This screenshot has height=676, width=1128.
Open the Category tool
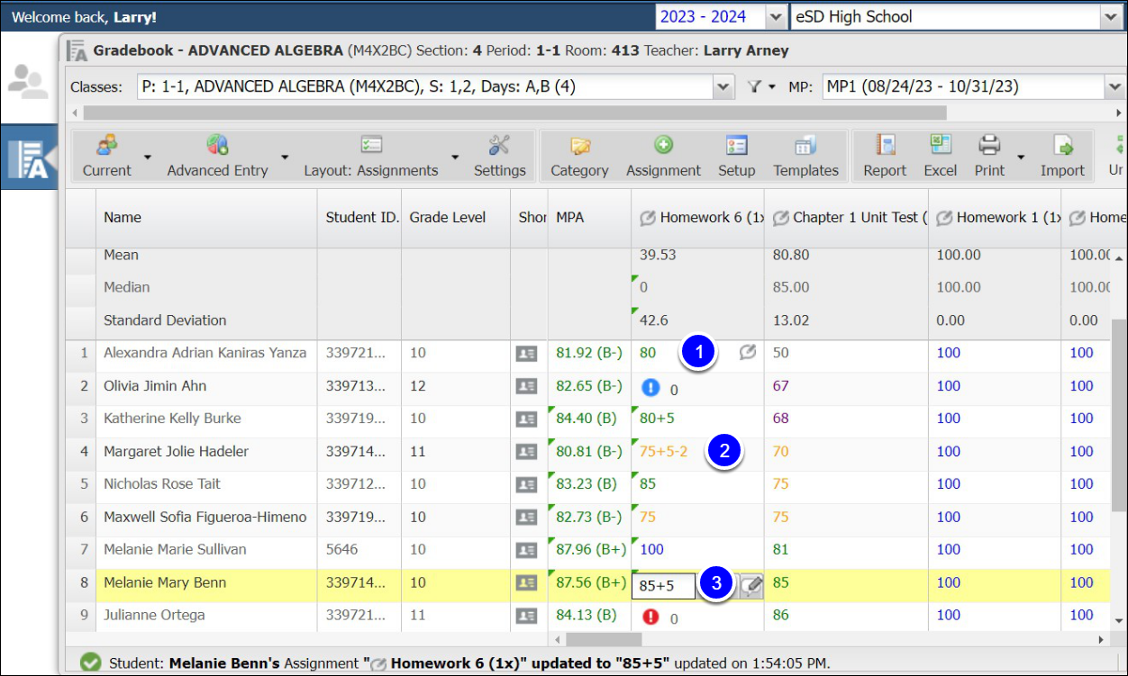579,156
